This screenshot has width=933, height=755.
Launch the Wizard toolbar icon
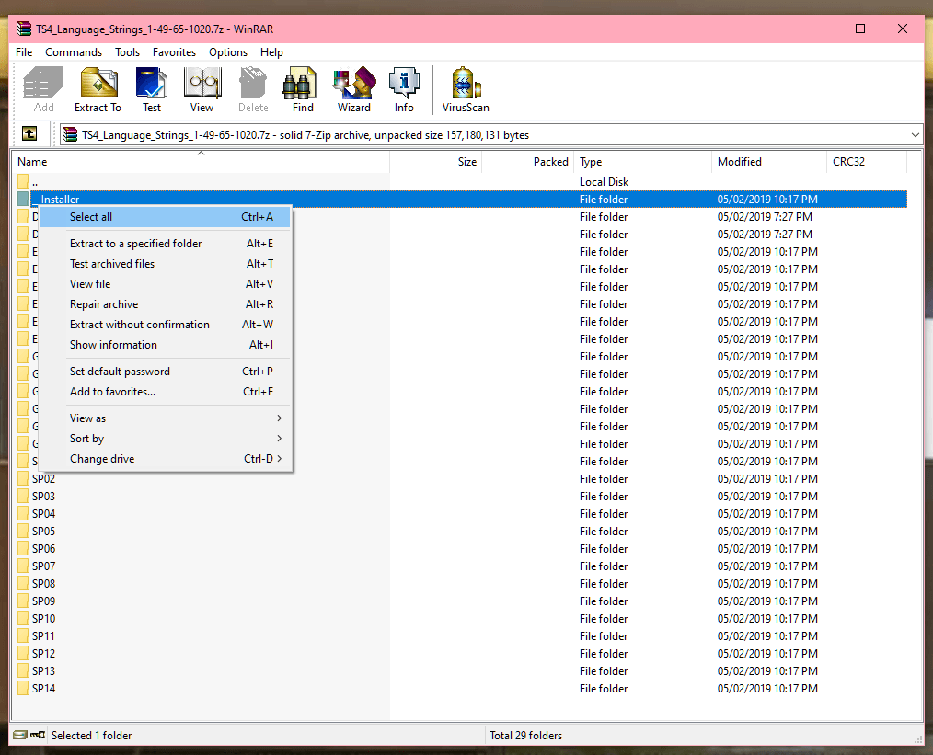[x=354, y=90]
